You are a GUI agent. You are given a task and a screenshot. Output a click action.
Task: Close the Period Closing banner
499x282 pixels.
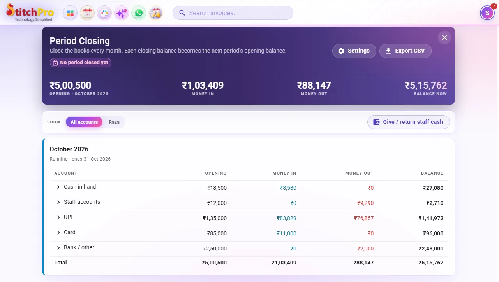pyautogui.click(x=444, y=37)
